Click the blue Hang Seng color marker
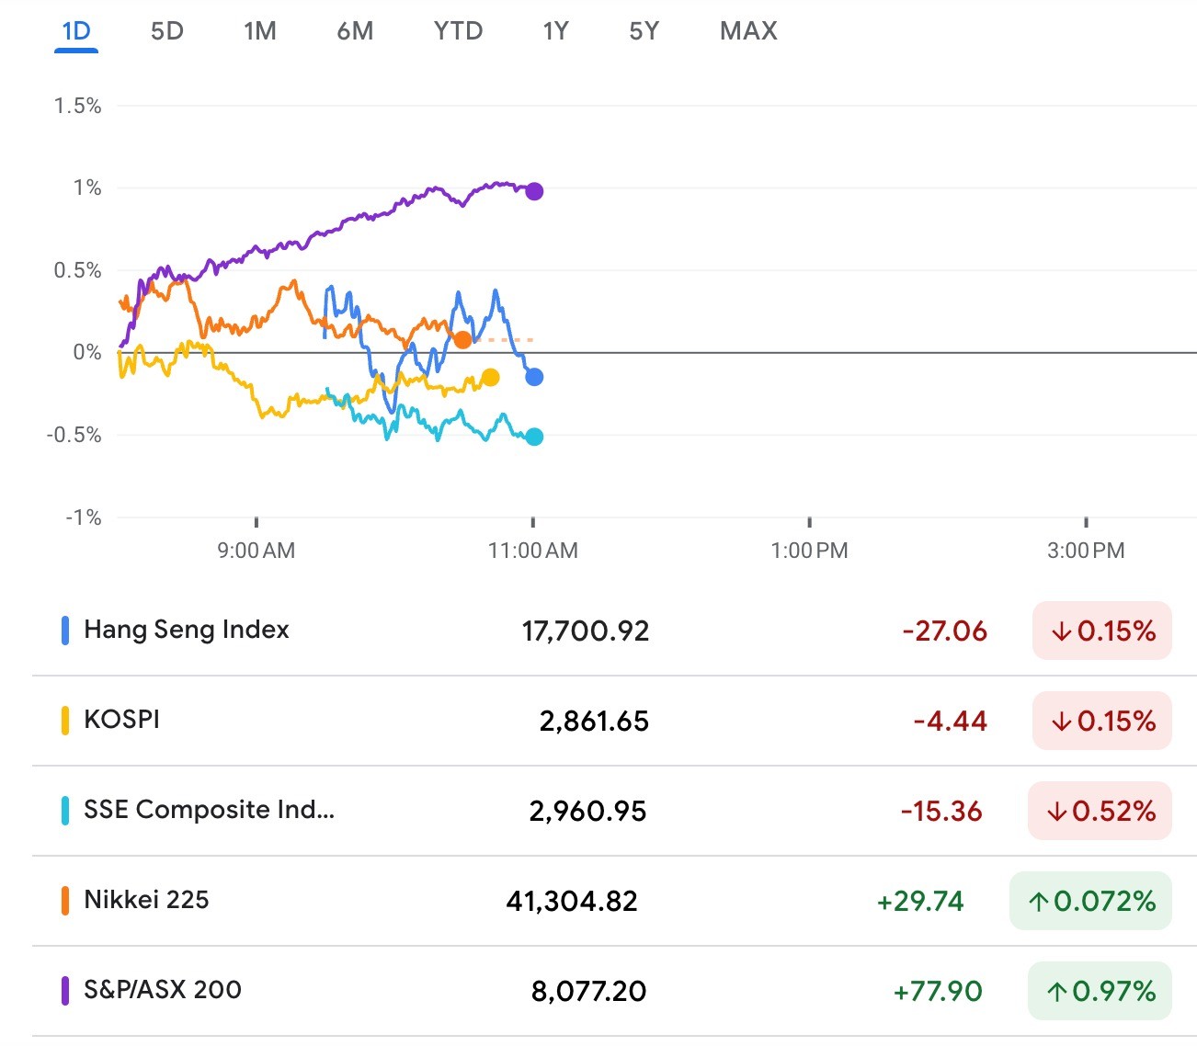This screenshot has width=1197, height=1046. tap(65, 631)
